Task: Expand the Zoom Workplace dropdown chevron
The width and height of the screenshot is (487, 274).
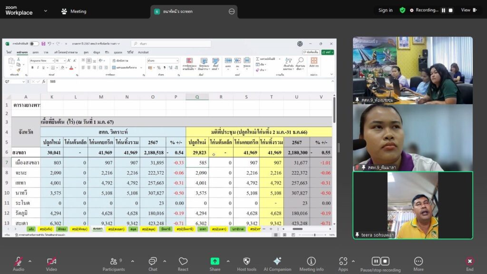Action: click(46, 10)
